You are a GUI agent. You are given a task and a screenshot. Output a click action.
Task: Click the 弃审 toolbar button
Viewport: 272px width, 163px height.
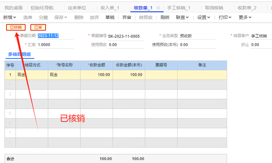click(x=126, y=17)
